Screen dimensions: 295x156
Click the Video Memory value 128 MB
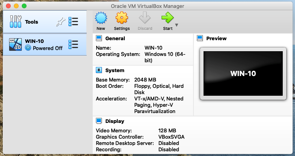click(x=167, y=130)
